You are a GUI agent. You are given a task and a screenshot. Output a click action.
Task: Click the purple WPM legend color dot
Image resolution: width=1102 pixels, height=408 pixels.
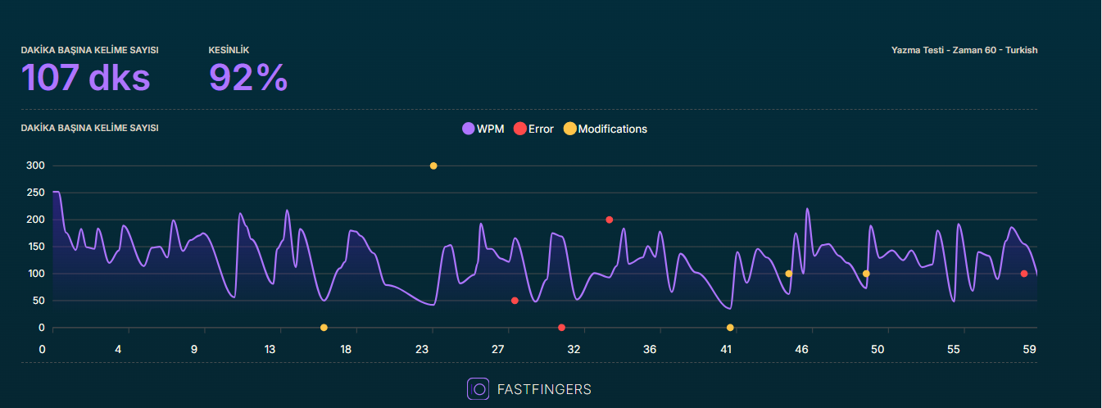click(469, 129)
